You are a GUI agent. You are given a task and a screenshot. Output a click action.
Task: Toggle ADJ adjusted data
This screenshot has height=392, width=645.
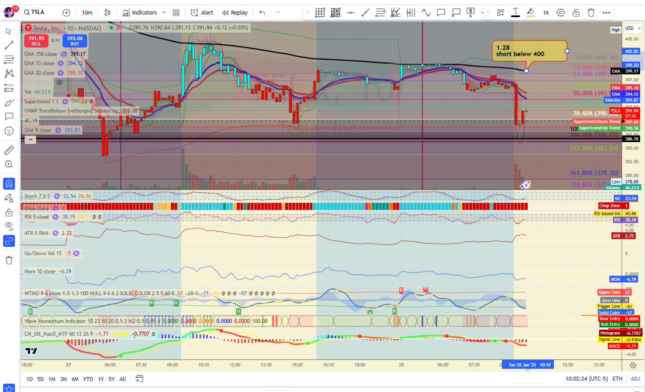click(635, 379)
